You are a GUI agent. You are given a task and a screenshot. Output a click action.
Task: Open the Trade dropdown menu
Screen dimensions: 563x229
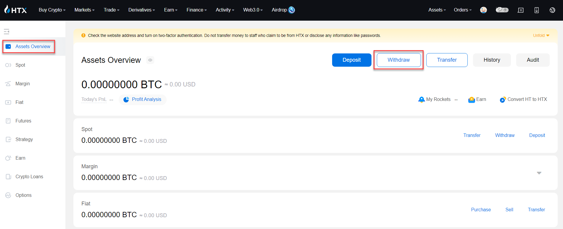pyautogui.click(x=112, y=10)
